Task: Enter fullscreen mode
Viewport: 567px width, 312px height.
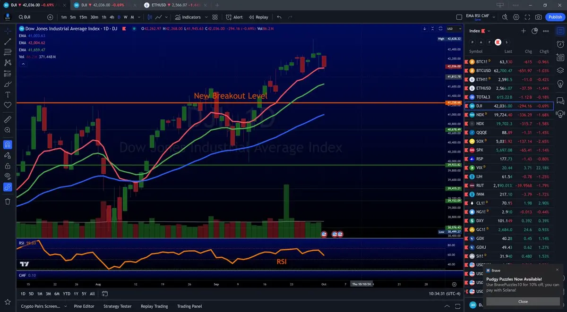Action: tap(527, 17)
